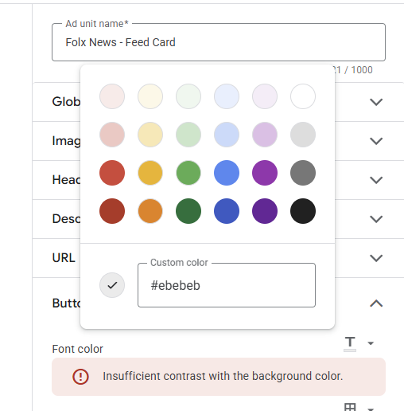The width and height of the screenshot is (404, 411).
Task: Click the Ad unit name field
Action: [219, 42]
